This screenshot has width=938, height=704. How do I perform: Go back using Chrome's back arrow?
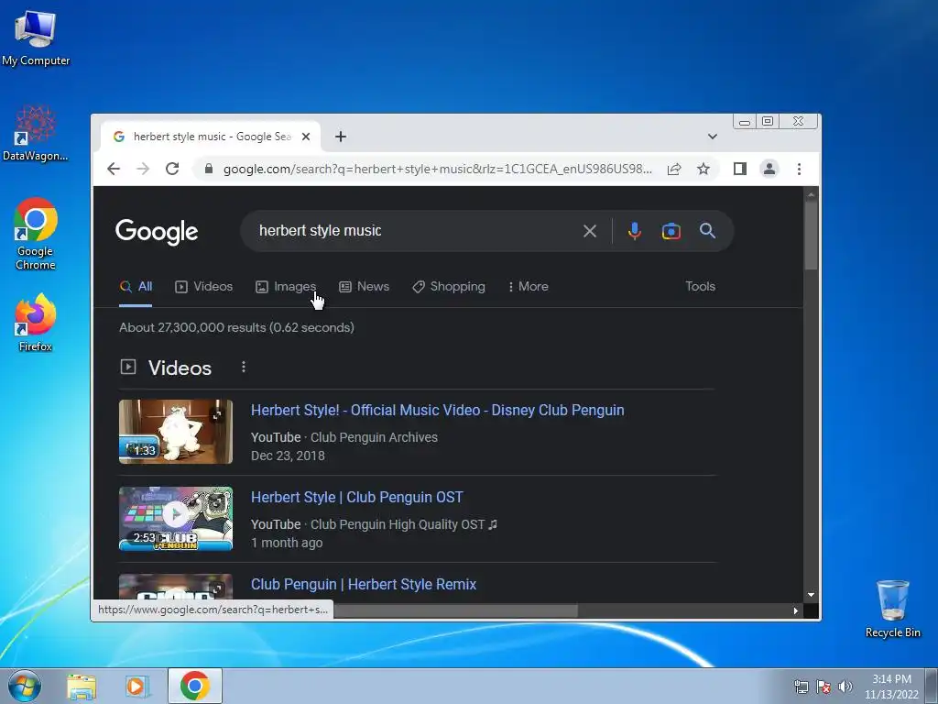(114, 169)
